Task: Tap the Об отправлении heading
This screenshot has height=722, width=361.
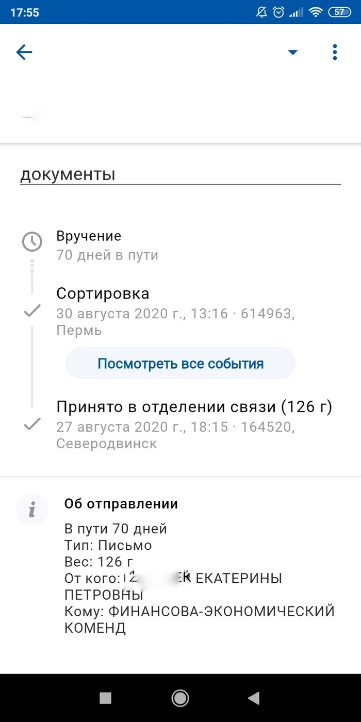Action: point(121,504)
